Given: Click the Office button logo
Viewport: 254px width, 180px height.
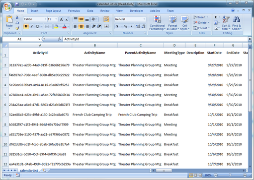Looking at the screenshot, I should [x=7, y=6].
